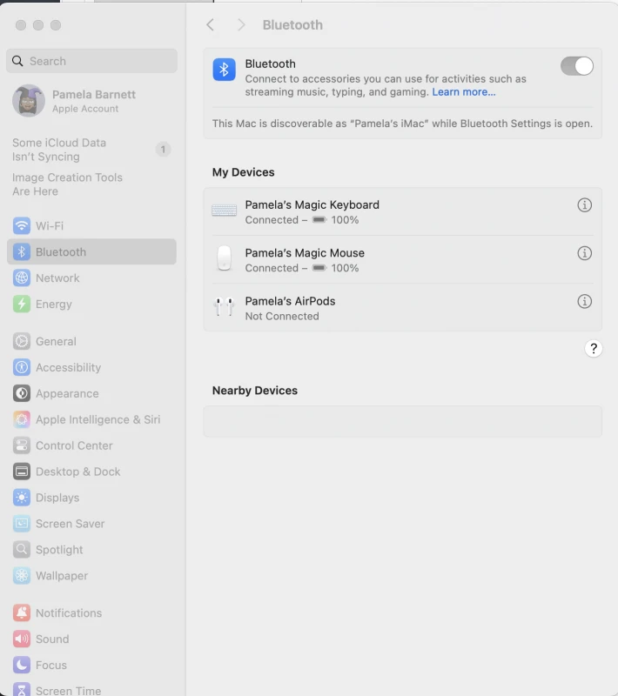Click the Magic Keyboard device icon
The width and height of the screenshot is (618, 696).
[224, 210]
